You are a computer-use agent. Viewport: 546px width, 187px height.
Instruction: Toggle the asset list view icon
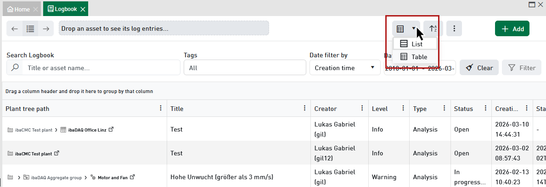(30, 29)
